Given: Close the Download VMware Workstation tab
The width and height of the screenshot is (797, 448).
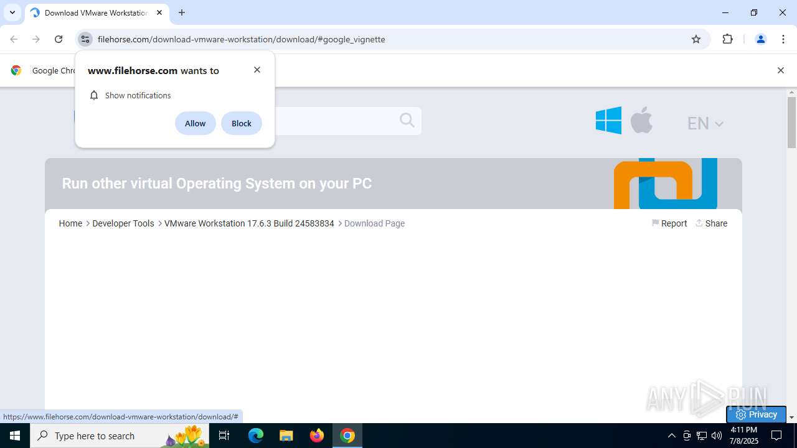Looking at the screenshot, I should pyautogui.click(x=159, y=12).
